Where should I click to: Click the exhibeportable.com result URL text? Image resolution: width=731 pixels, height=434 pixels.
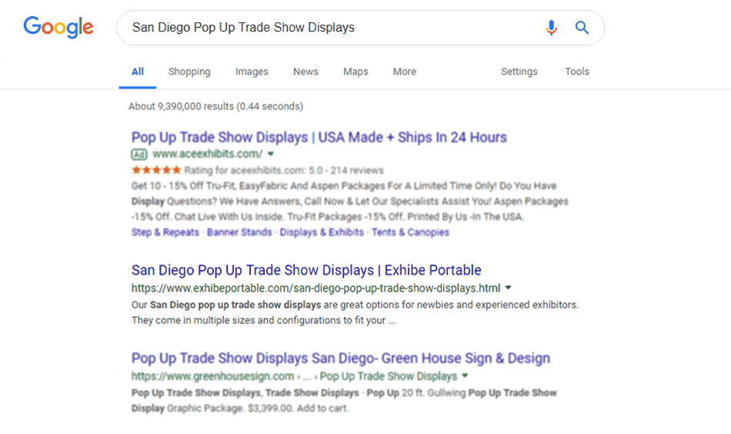(315, 288)
